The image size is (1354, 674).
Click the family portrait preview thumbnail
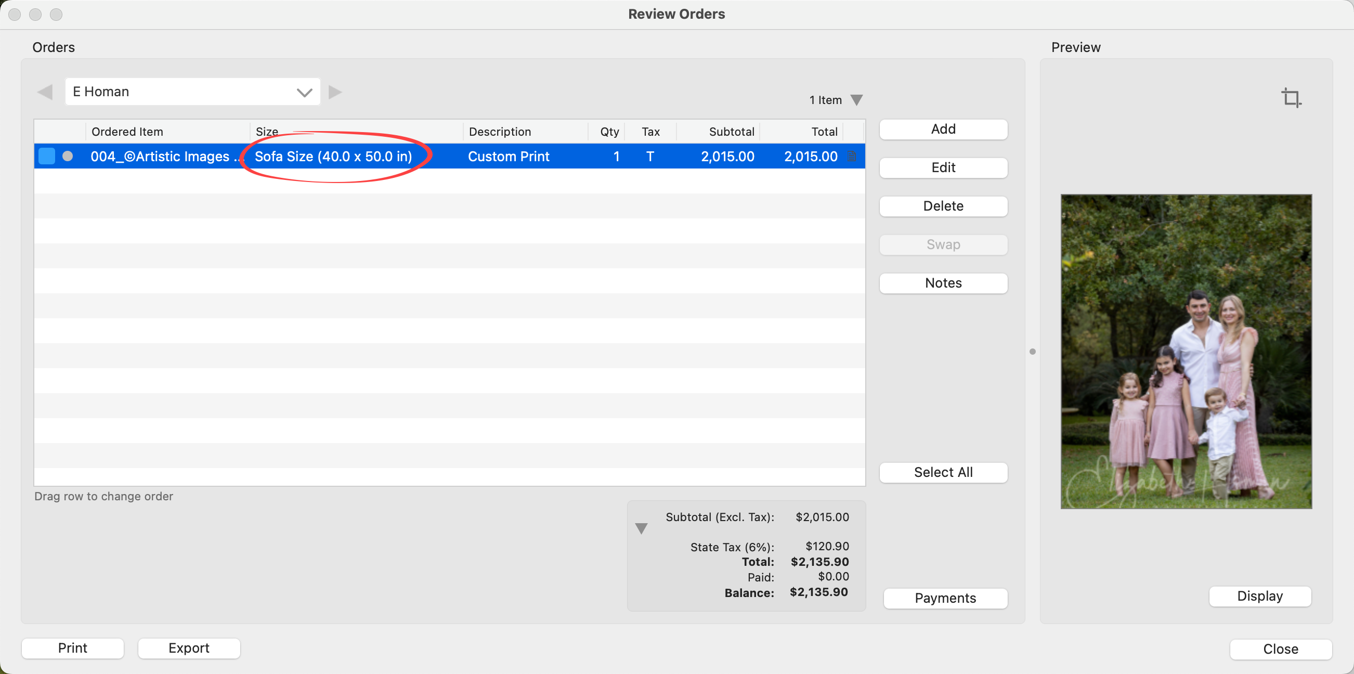click(x=1186, y=351)
